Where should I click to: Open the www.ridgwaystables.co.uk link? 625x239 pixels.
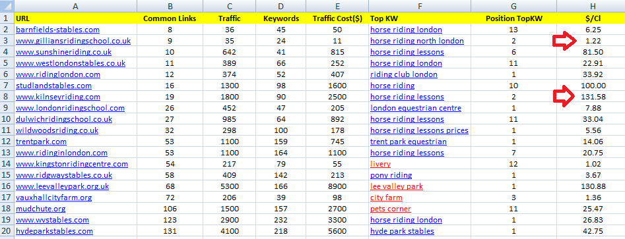64,175
